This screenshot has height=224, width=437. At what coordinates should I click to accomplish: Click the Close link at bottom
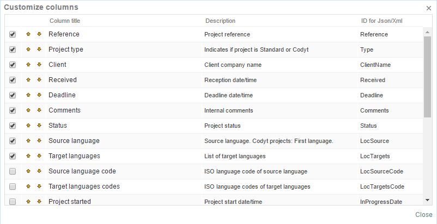point(423,215)
